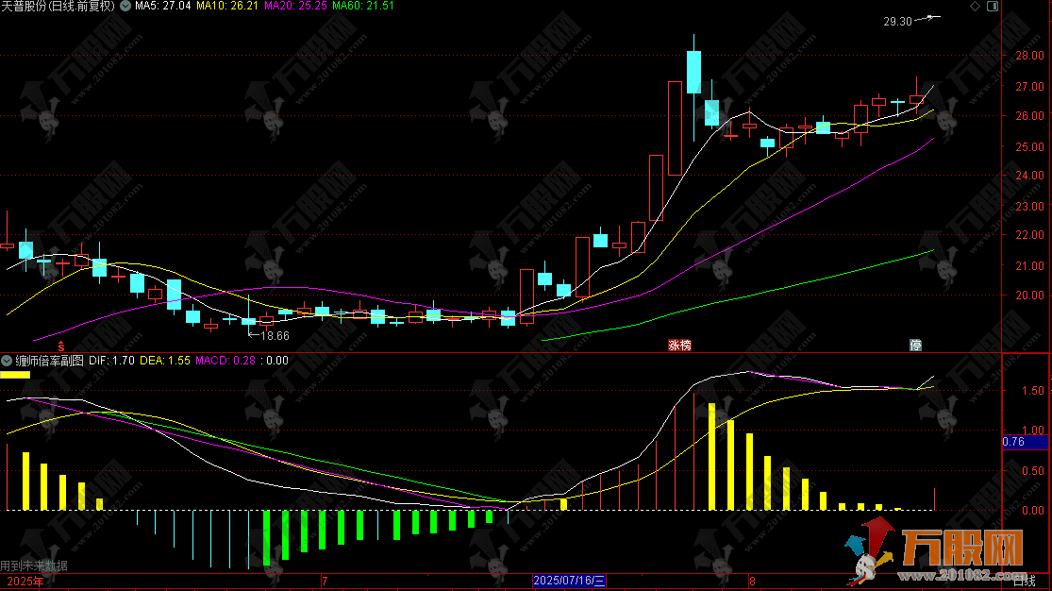This screenshot has height=591, width=1052.
Task: Click the red S signal marker
Action: pos(61,346)
